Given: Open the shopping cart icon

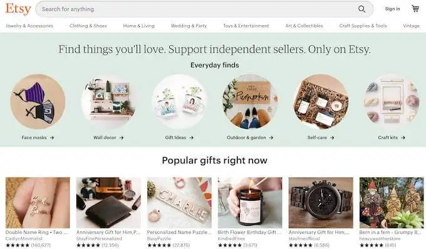Looking at the screenshot, I should 415,8.
